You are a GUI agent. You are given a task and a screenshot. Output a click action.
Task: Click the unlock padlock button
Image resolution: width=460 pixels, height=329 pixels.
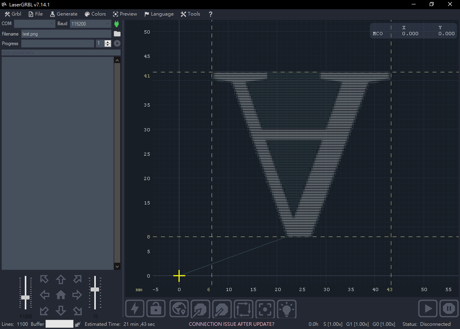(x=156, y=309)
